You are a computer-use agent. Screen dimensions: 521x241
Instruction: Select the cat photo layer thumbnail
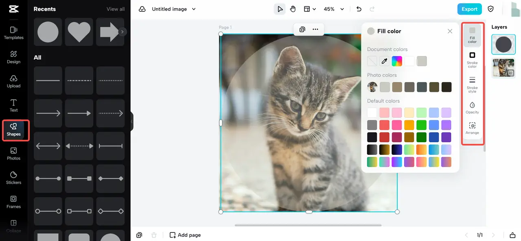click(503, 68)
